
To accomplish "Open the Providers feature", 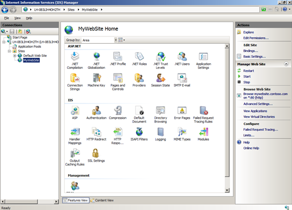I will pyautogui.click(x=139, y=80).
